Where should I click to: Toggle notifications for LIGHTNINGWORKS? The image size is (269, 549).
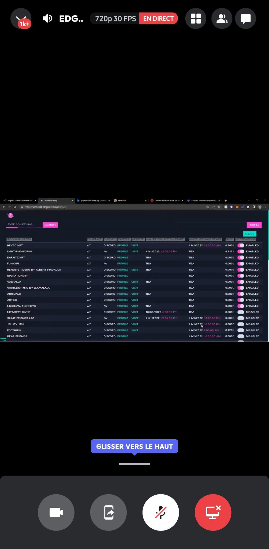coord(241,251)
